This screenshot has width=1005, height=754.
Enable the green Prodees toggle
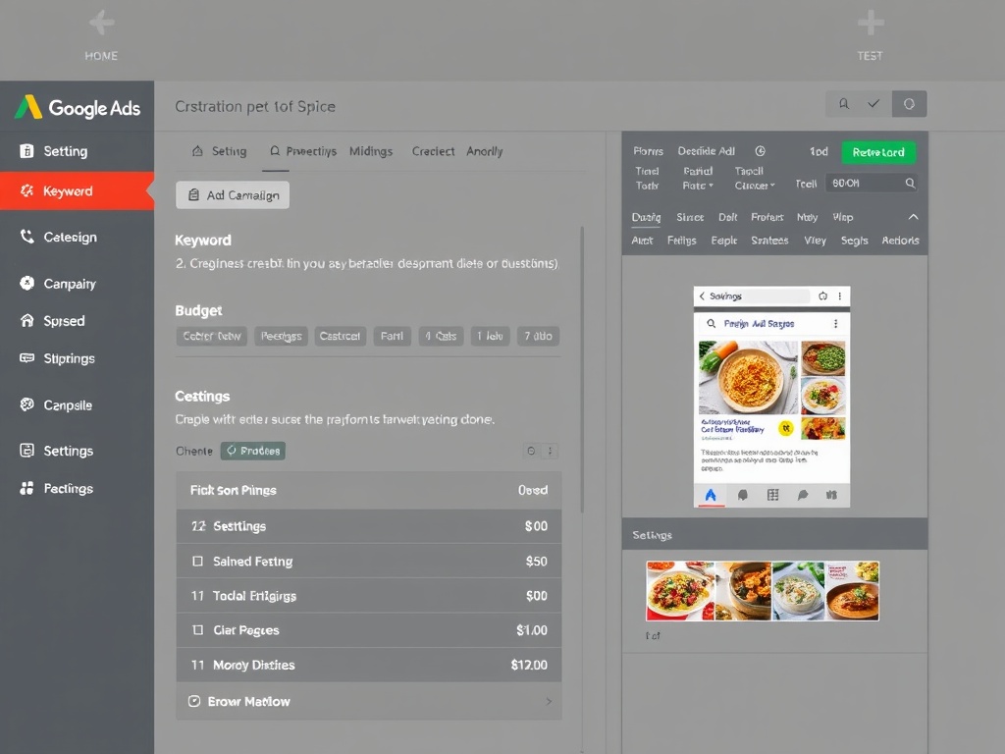252,451
